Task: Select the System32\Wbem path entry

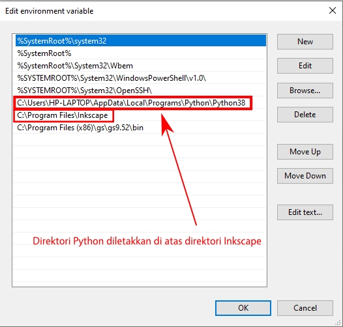Action: [141, 66]
